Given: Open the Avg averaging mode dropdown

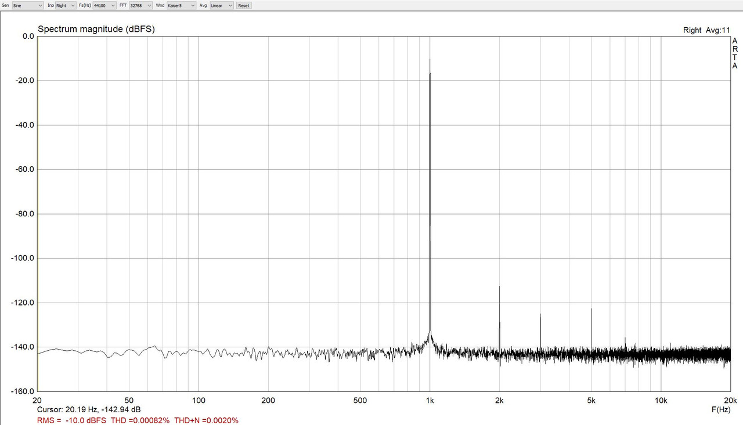Looking at the screenshot, I should [222, 5].
